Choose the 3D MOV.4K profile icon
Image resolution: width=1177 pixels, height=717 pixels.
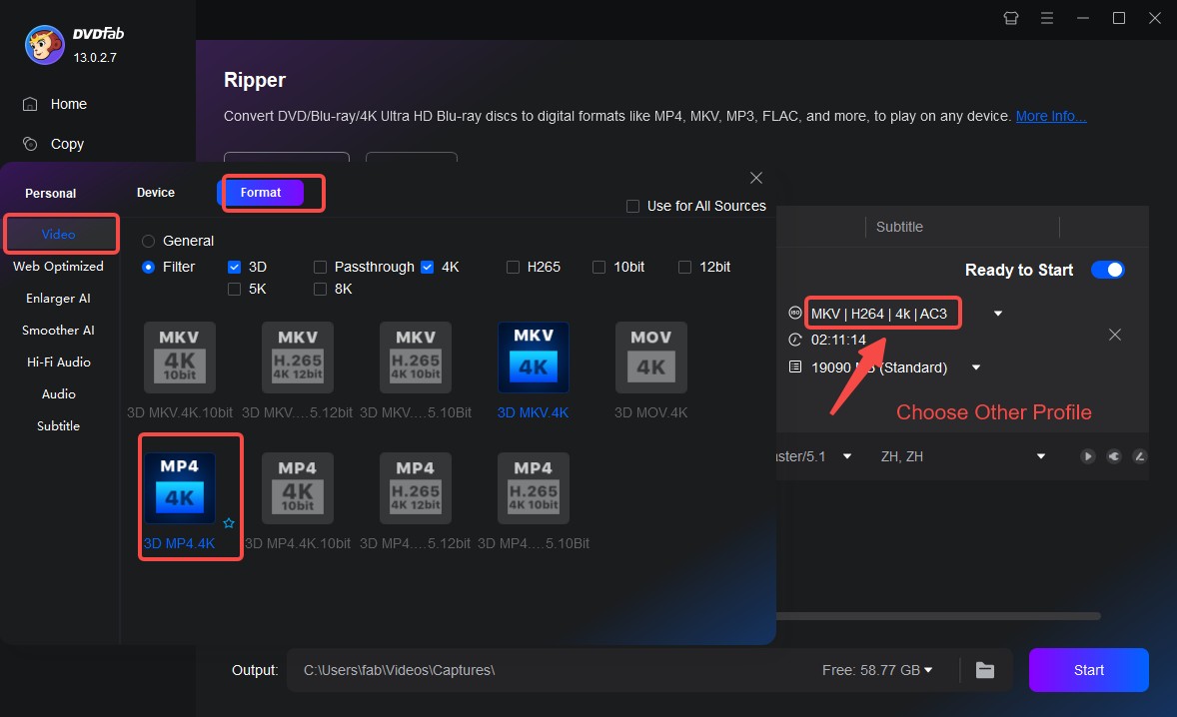click(x=650, y=358)
